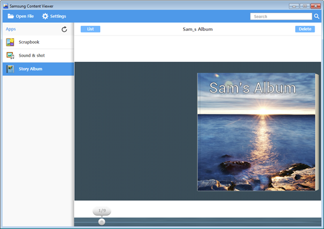Open the Settings gear icon
This screenshot has height=229, width=324.
point(45,16)
